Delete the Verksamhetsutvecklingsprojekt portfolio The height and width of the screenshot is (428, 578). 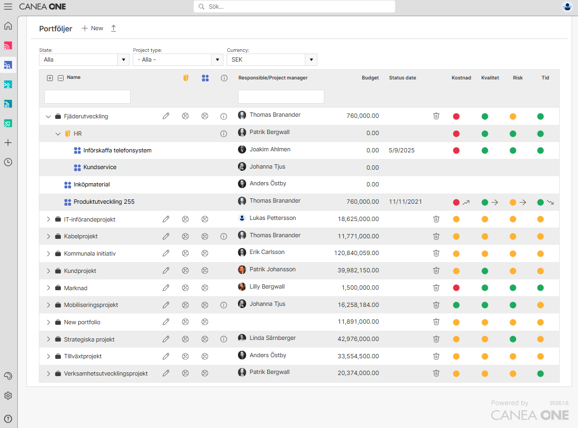pos(436,373)
